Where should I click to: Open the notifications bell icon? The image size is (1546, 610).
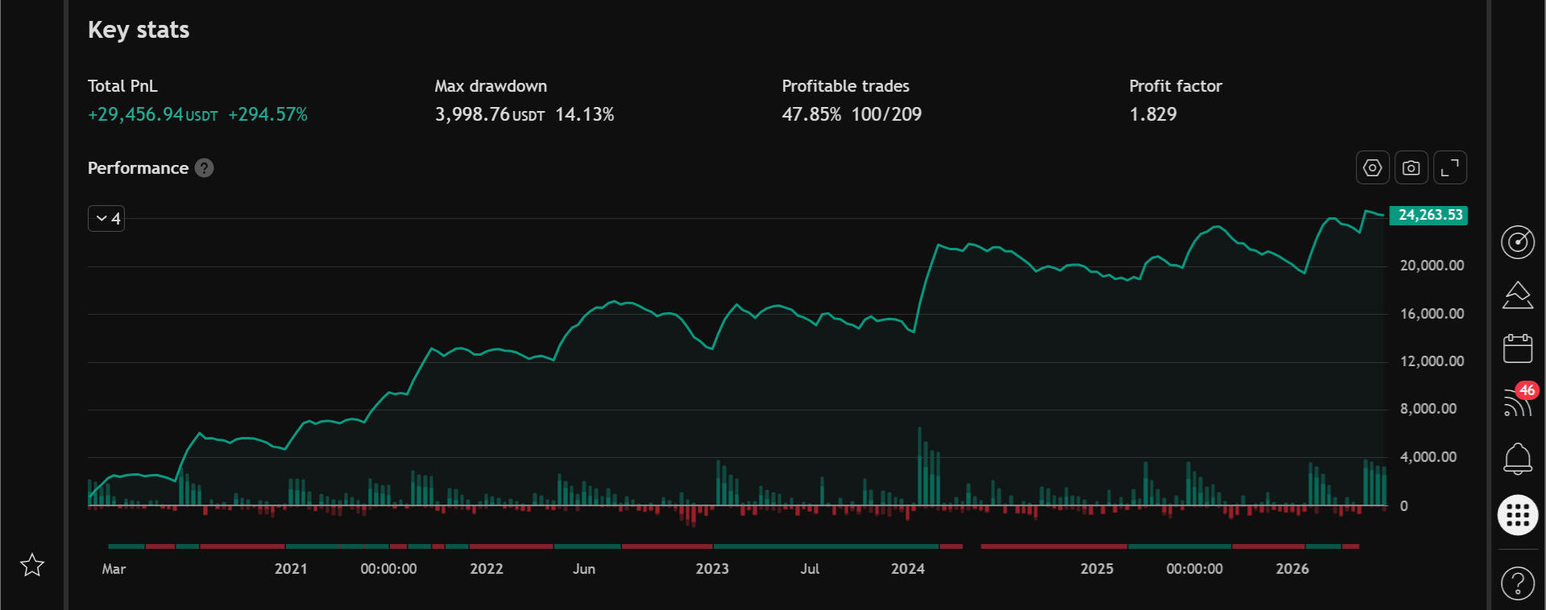(1517, 459)
